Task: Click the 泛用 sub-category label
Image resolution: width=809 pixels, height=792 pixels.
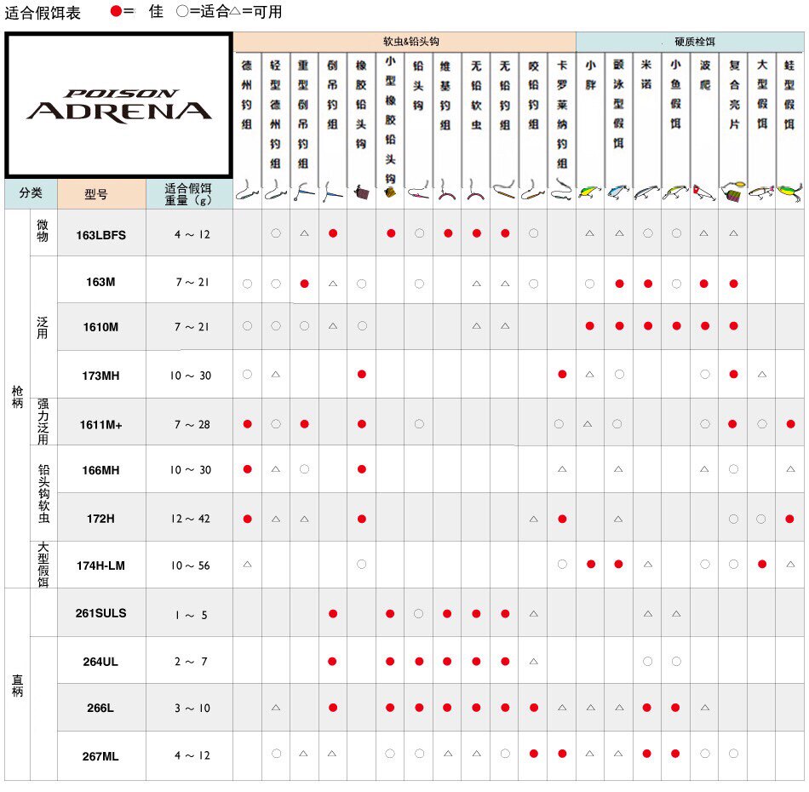Action: click(x=43, y=328)
